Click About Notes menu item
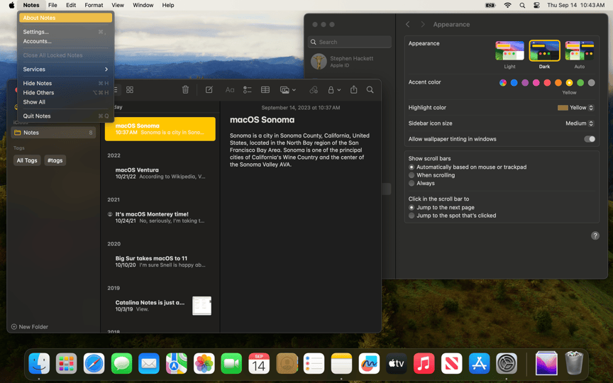Viewport: 613px width, 383px height. click(65, 18)
